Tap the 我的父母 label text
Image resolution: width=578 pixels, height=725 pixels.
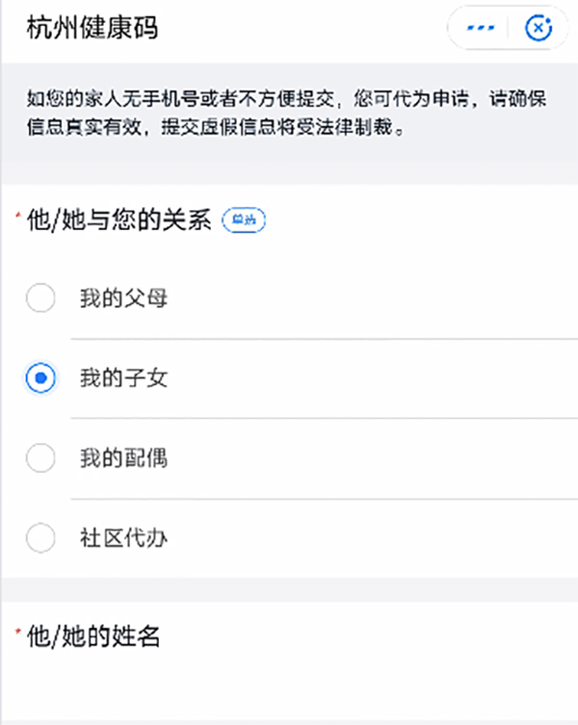click(x=123, y=298)
